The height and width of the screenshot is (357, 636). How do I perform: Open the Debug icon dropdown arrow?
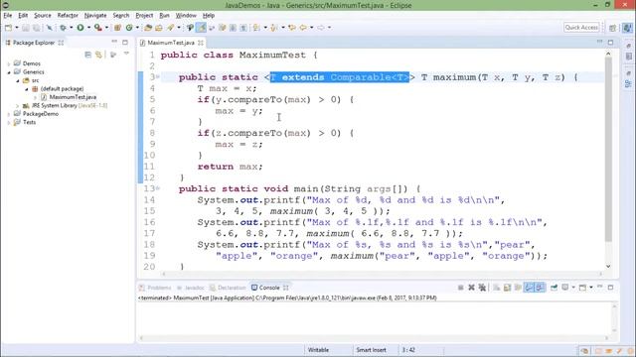71,28
